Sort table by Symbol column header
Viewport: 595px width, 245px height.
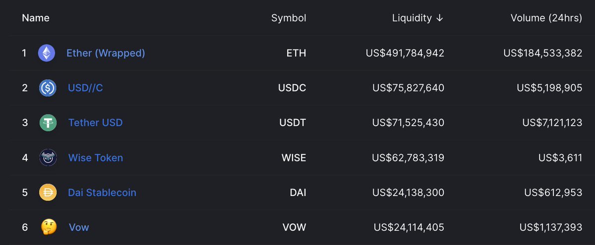289,18
